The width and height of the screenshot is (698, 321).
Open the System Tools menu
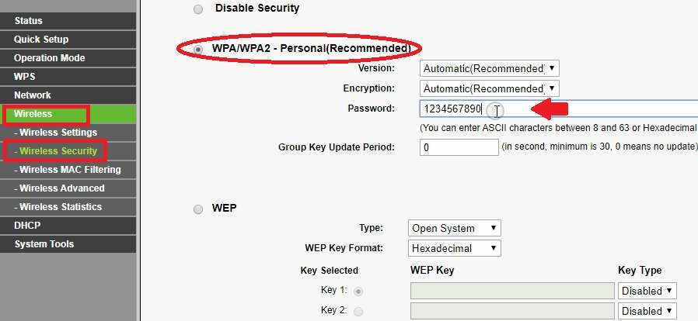click(44, 244)
